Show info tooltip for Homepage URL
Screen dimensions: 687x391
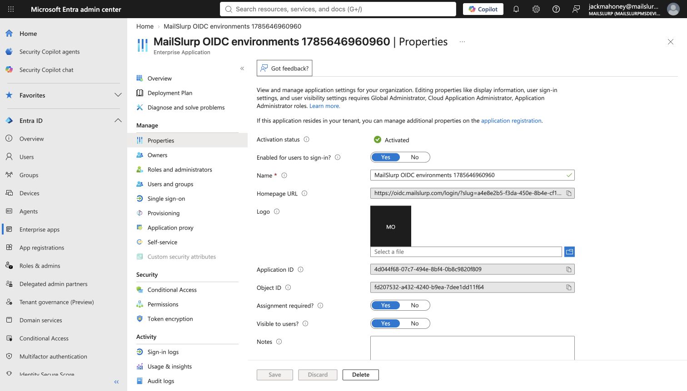(x=304, y=193)
